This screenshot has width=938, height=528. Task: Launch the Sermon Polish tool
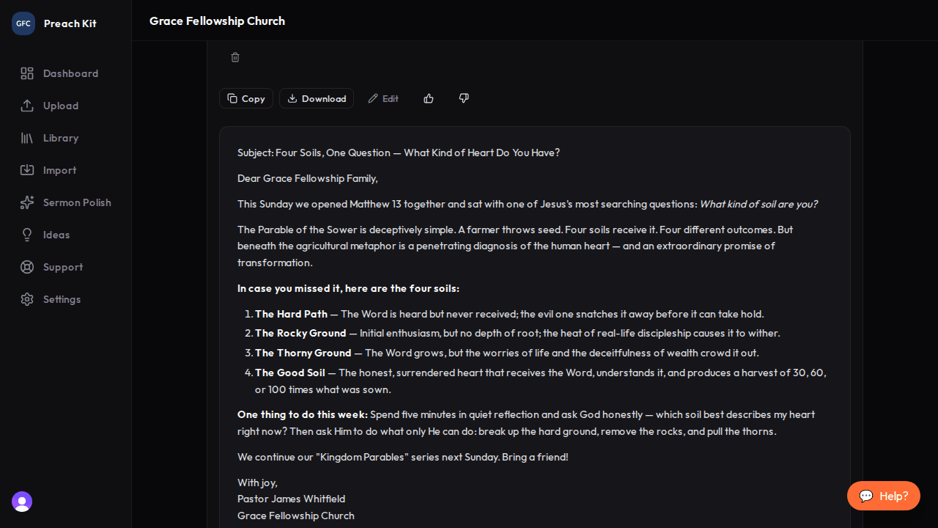(76, 202)
